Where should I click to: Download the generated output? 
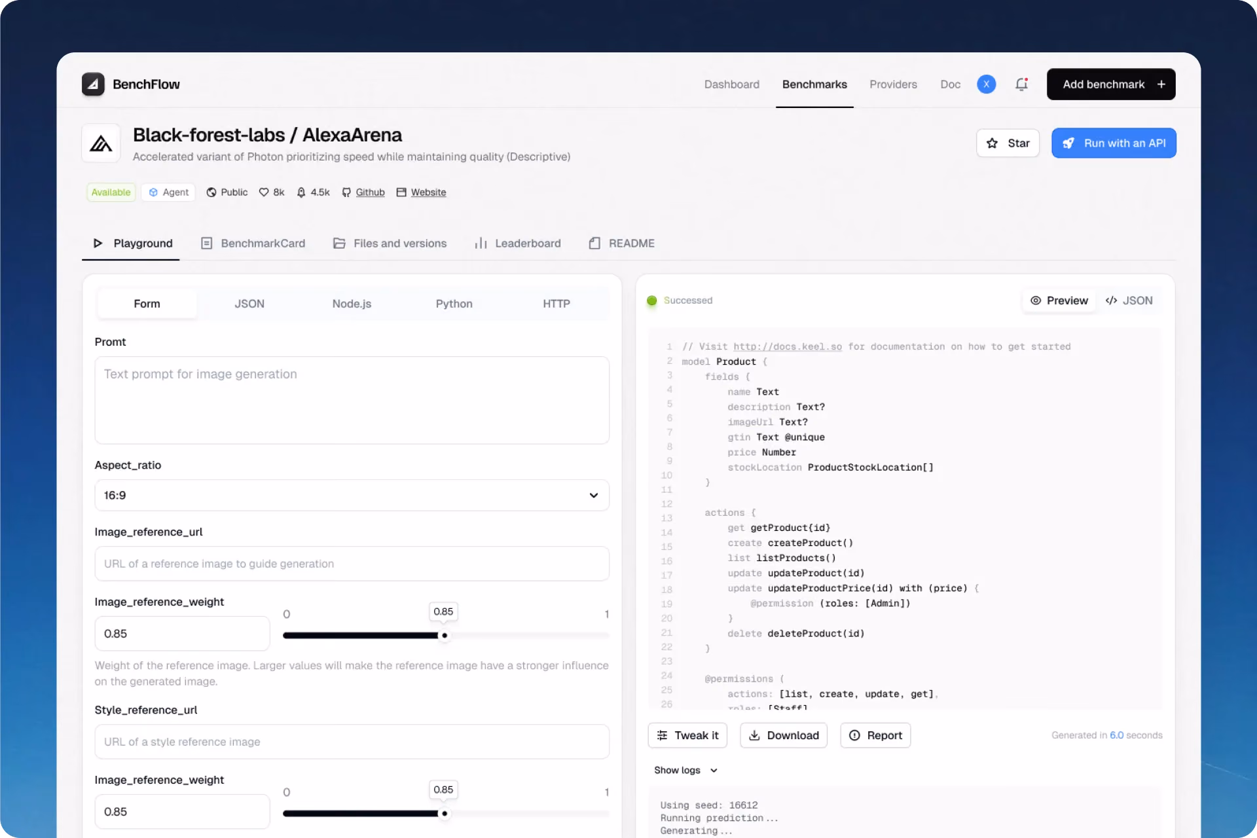[784, 735]
